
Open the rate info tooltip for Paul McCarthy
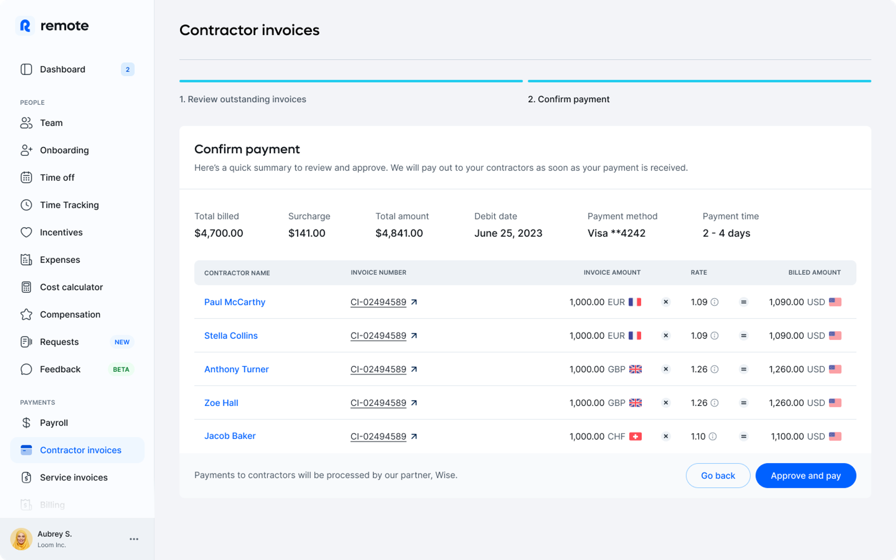click(714, 302)
